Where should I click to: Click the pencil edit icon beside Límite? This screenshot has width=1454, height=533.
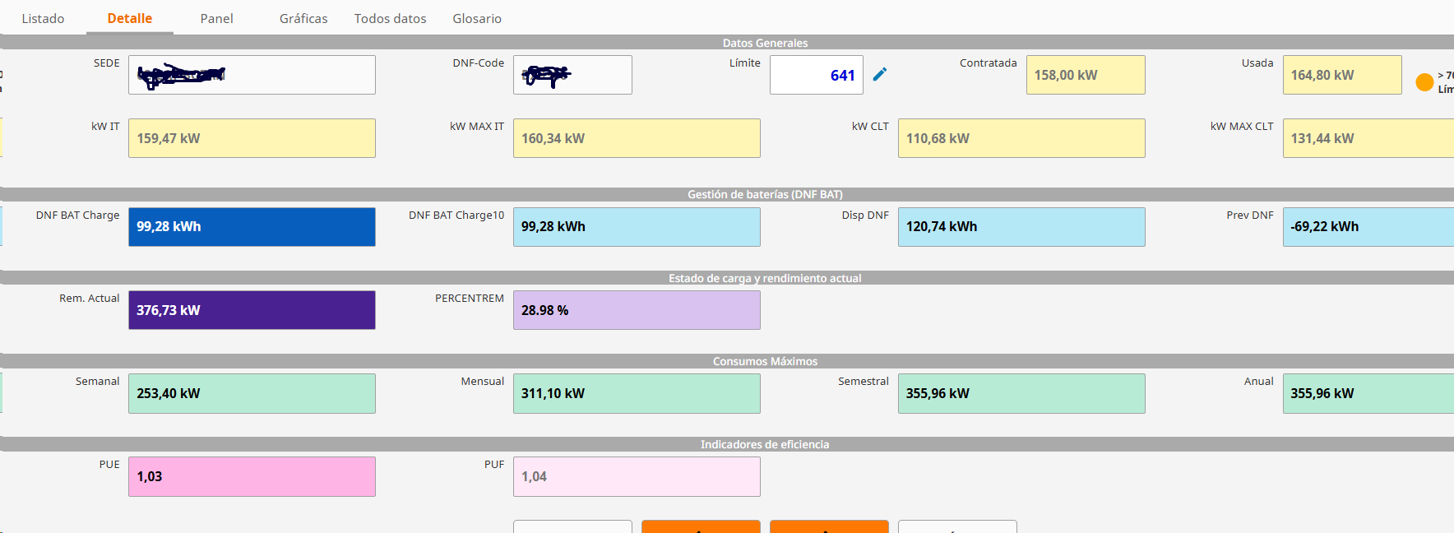880,75
